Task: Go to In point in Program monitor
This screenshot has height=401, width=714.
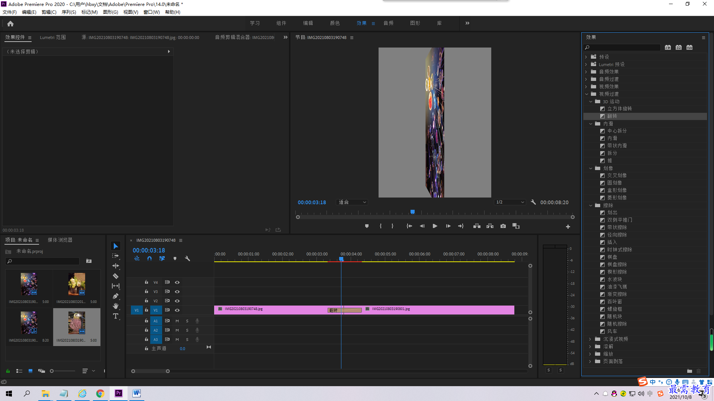Action: (409, 226)
